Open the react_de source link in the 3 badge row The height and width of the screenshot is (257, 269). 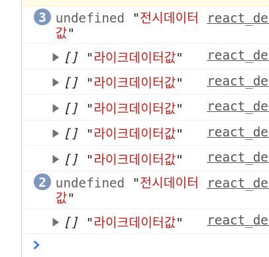pos(238,19)
